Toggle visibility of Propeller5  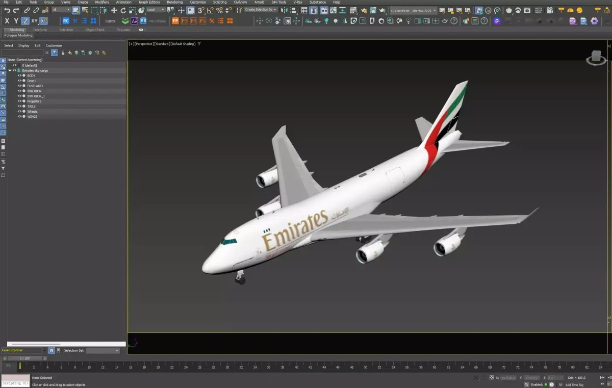(20, 101)
